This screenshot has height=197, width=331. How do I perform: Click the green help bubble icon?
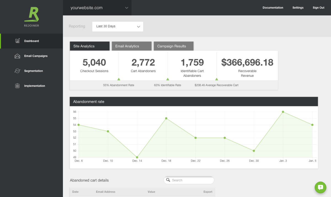[x=320, y=187]
